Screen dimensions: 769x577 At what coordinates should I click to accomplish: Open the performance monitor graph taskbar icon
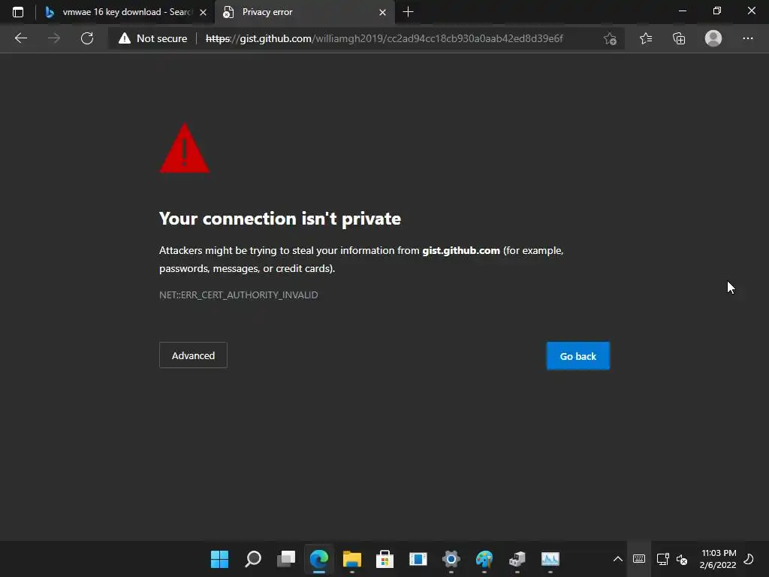click(x=550, y=559)
